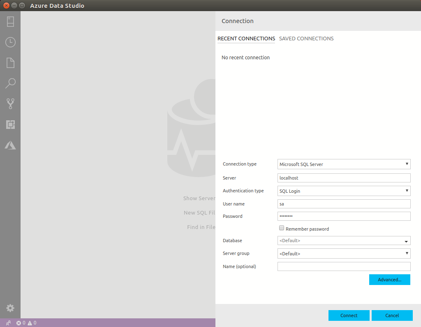Switch to Saved Connections tab

[x=306, y=38]
